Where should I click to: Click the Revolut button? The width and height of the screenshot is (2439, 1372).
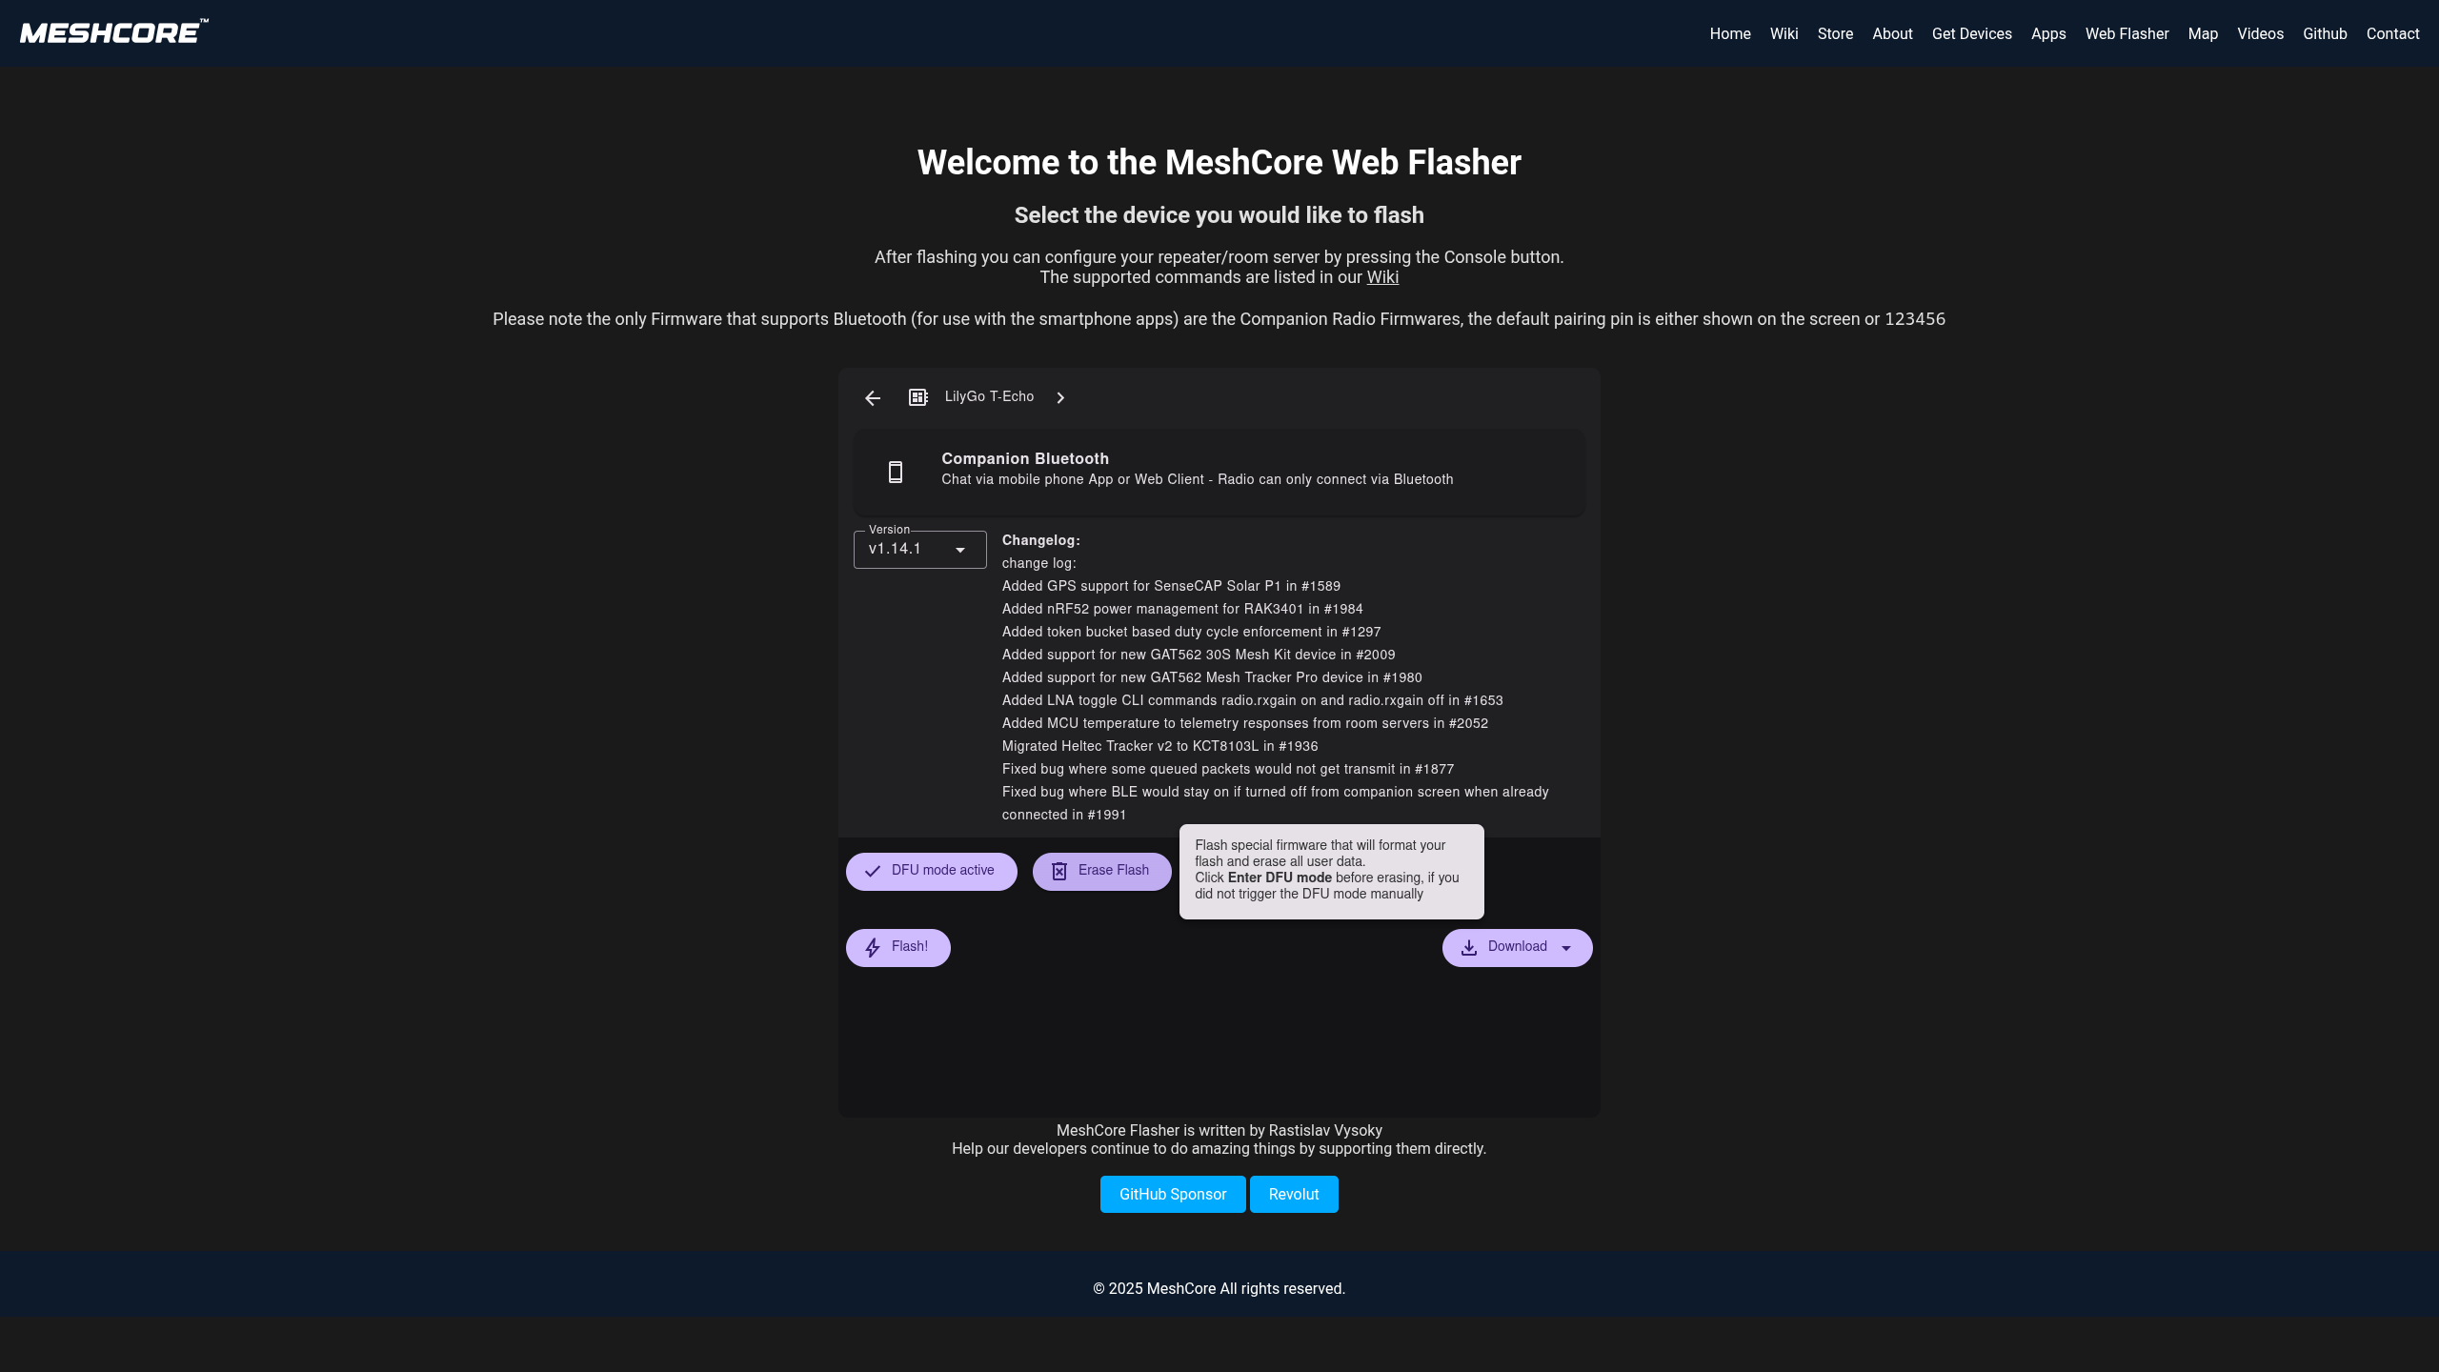[x=1293, y=1194]
